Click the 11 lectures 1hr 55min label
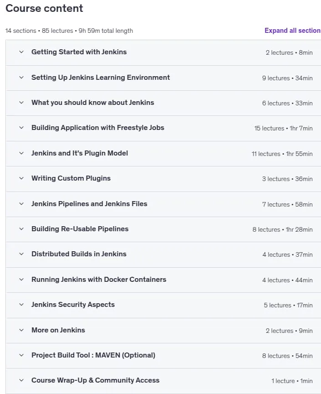 (282, 154)
